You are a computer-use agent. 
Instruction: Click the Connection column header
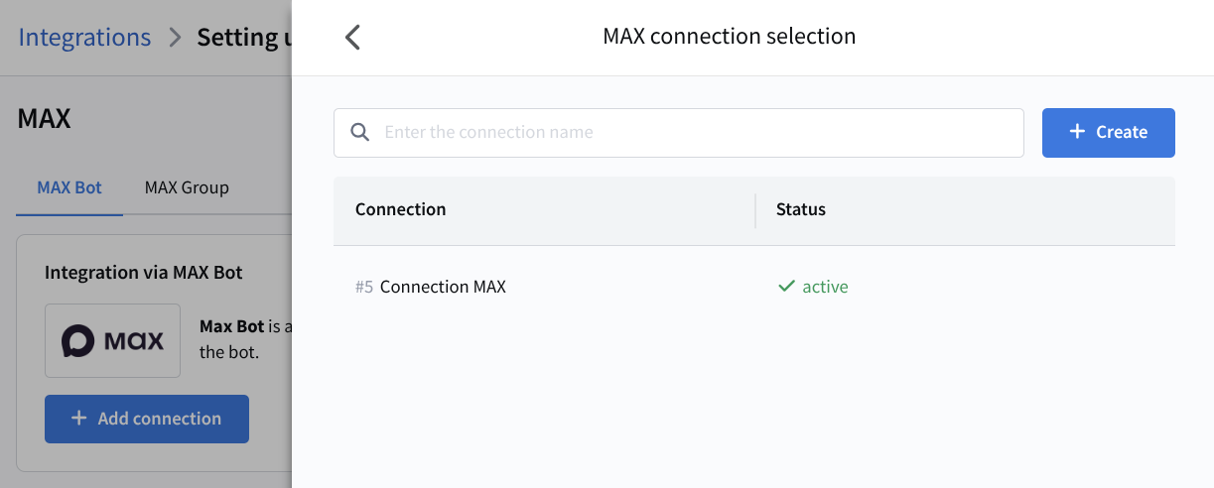(400, 209)
